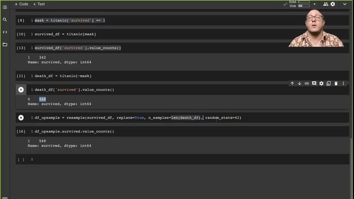Open notebook settings gear in header
The width and height of the screenshot is (354, 199).
point(333,4)
